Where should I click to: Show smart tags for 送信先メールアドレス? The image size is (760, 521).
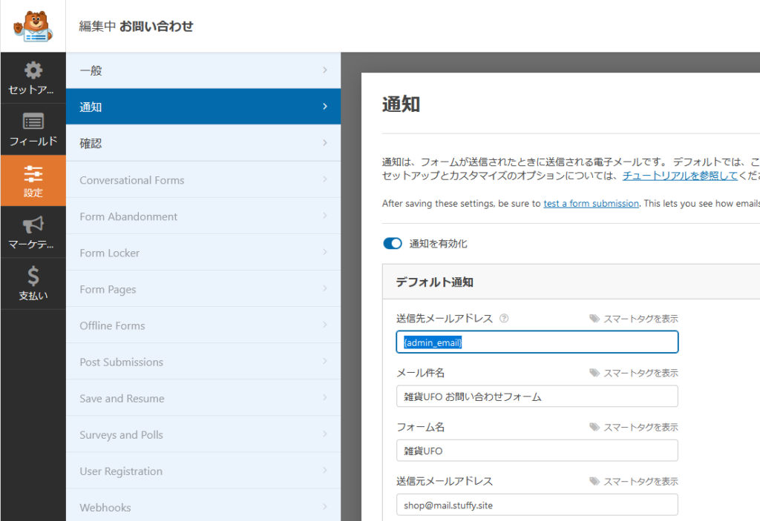(x=634, y=319)
